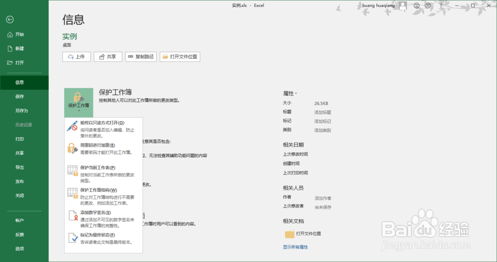The width and height of the screenshot is (497, 262).
Task: Click the 添加类别 field
Action: 323,130
